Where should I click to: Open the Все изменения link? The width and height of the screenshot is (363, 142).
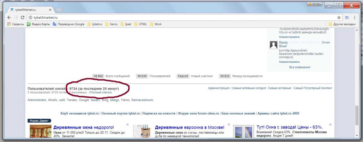pyautogui.click(x=299, y=67)
